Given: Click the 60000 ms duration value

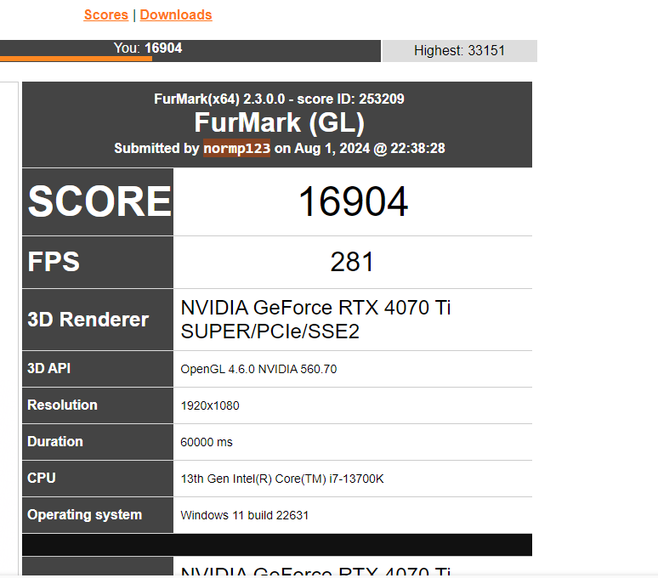Looking at the screenshot, I should [x=207, y=442].
